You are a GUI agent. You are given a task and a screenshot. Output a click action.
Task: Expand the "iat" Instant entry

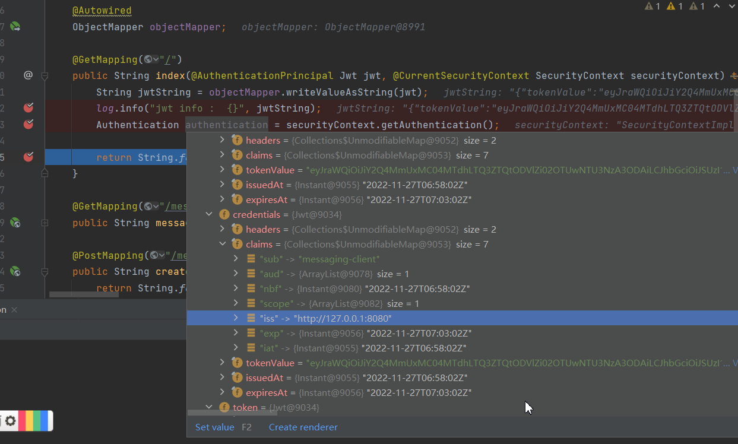point(236,348)
